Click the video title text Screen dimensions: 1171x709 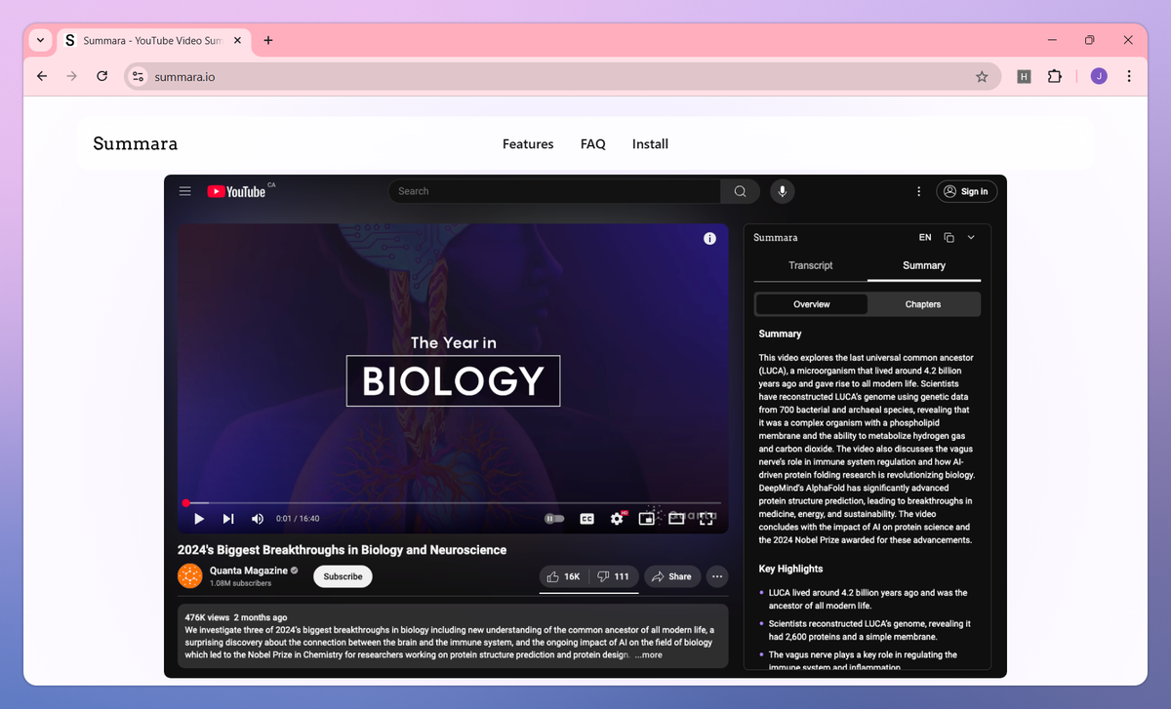click(342, 550)
